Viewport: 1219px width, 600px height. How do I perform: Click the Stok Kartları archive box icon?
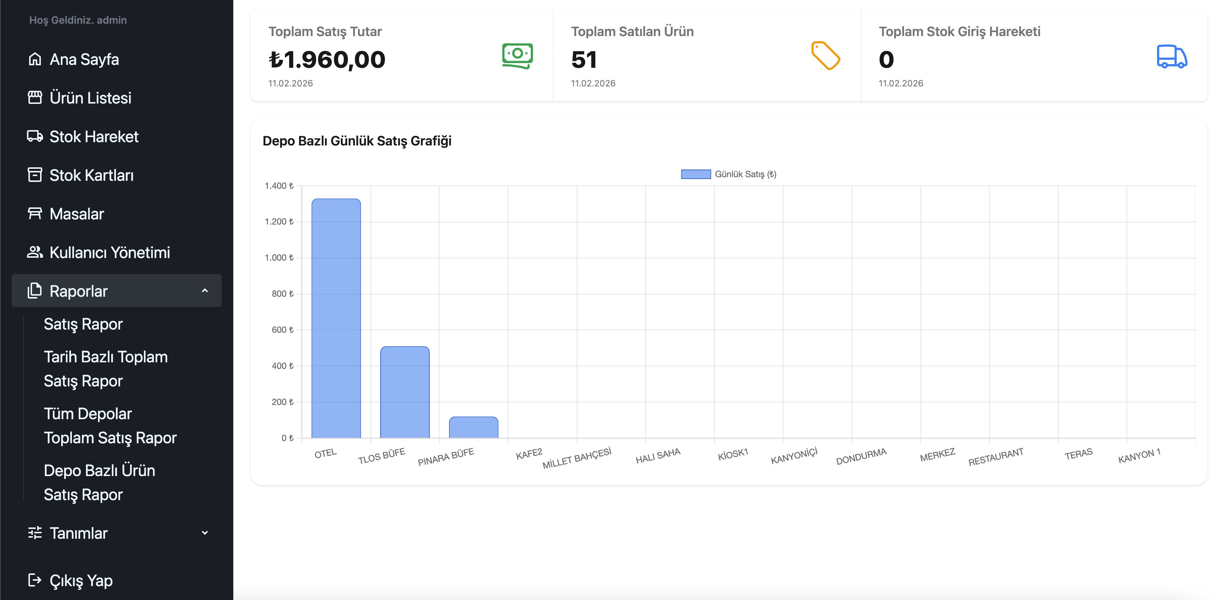pyautogui.click(x=35, y=175)
